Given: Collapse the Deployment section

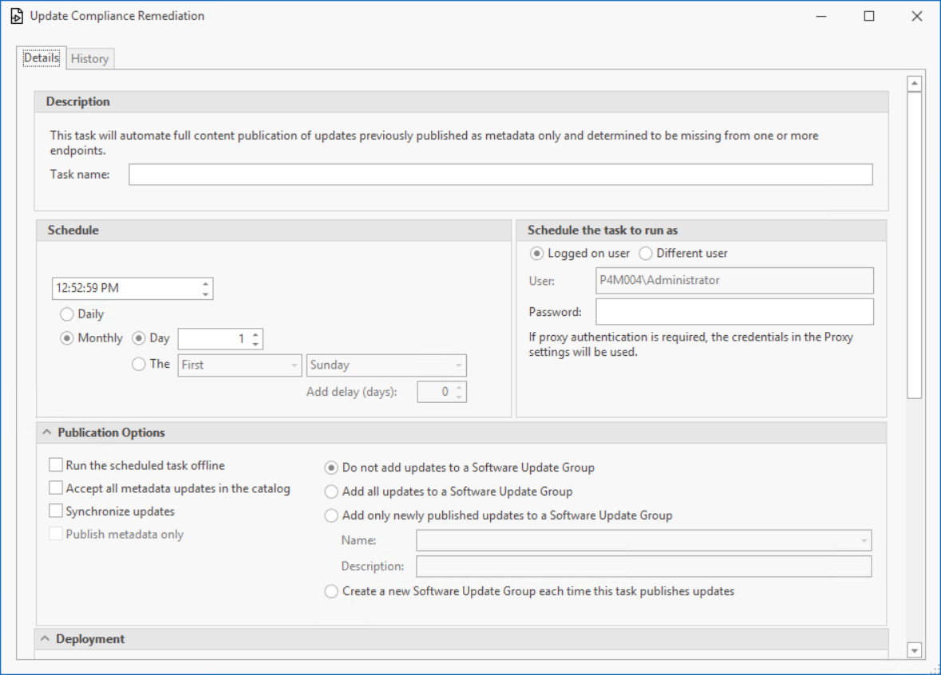Looking at the screenshot, I should [x=45, y=639].
